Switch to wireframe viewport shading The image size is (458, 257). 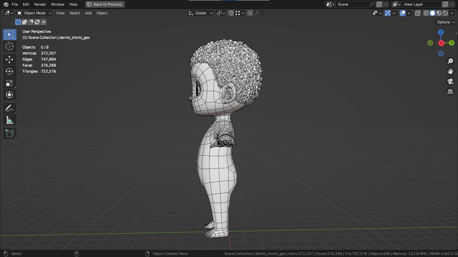[426, 13]
